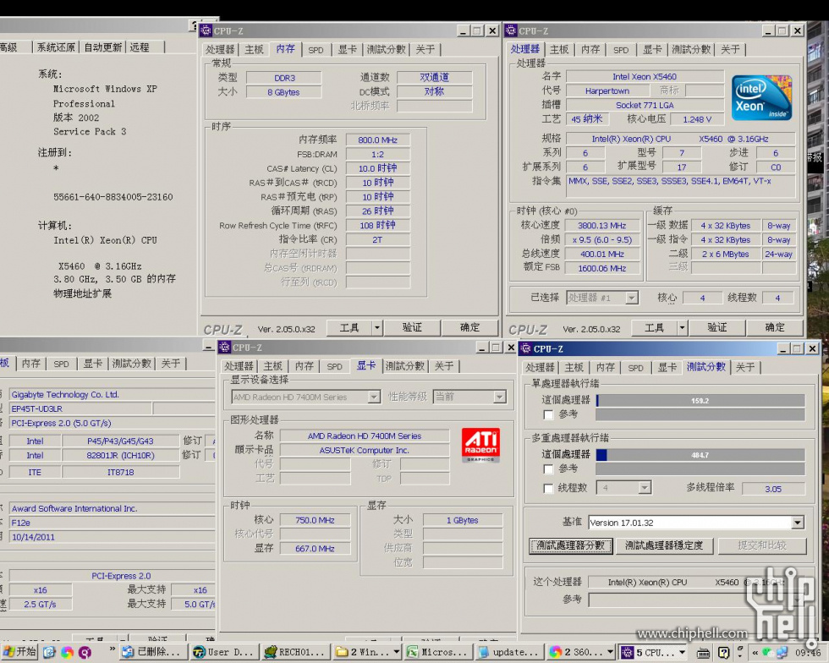
Task: Click CPU-Z title icon in memory window
Action: tap(206, 30)
